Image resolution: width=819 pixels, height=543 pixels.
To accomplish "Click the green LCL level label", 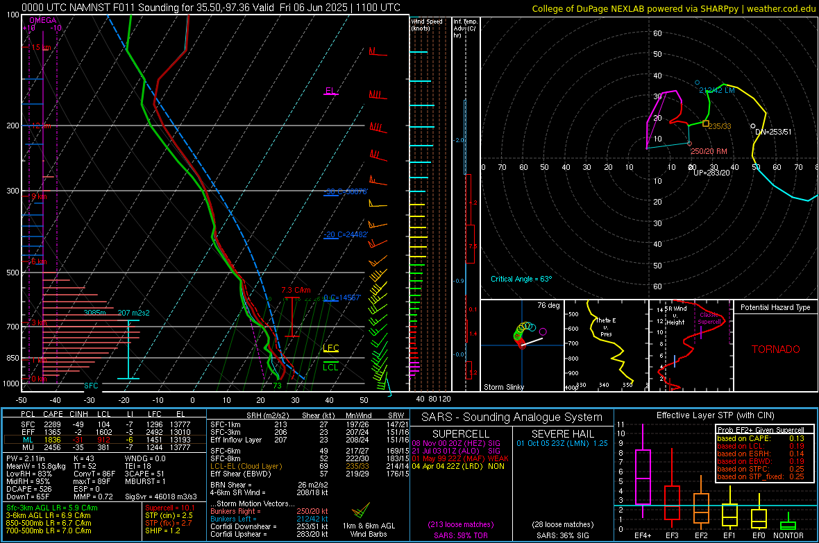I will click(330, 367).
